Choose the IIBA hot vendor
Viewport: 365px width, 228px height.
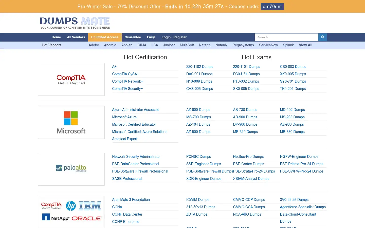tap(155, 45)
